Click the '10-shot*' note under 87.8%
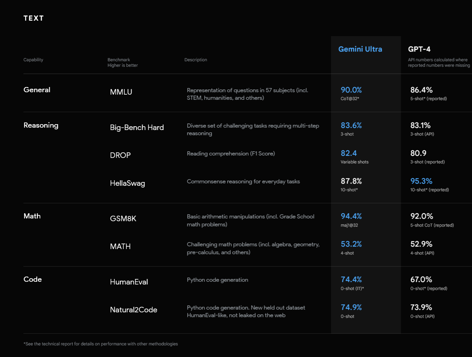This screenshot has width=472, height=357. (349, 190)
